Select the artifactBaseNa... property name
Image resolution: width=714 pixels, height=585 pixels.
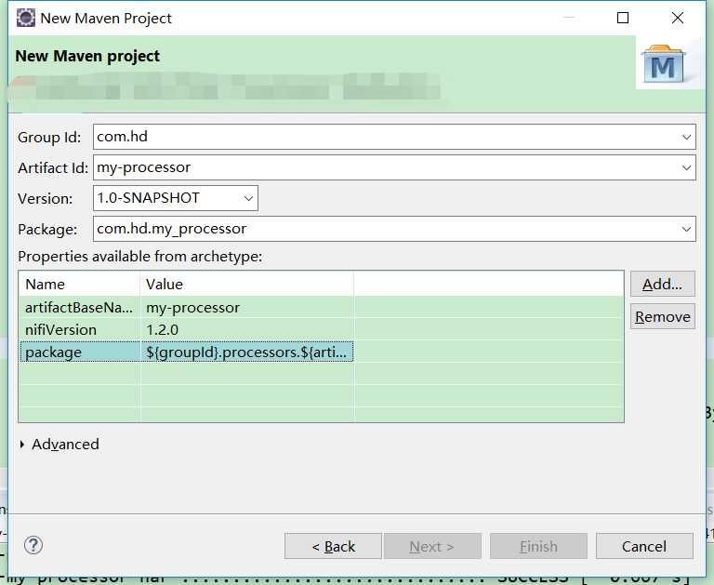[x=80, y=308]
